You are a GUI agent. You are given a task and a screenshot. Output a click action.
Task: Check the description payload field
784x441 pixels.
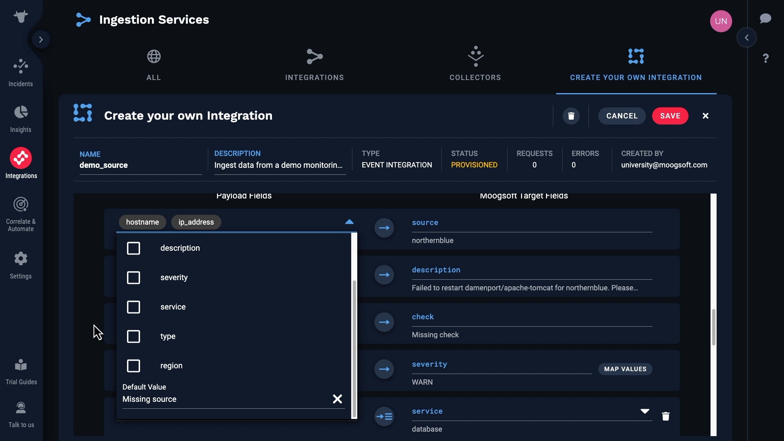pyautogui.click(x=134, y=248)
